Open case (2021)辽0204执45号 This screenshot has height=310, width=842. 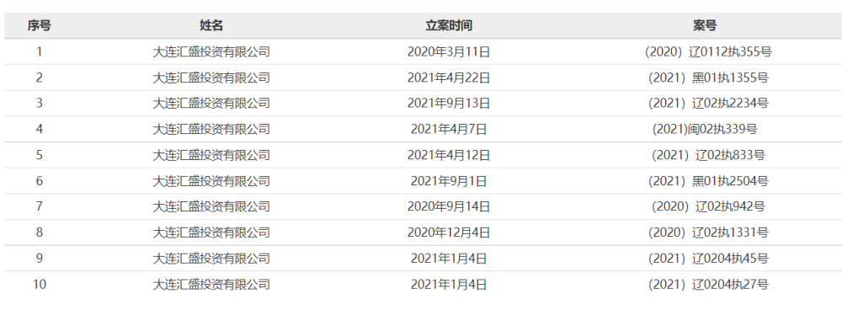708,259
